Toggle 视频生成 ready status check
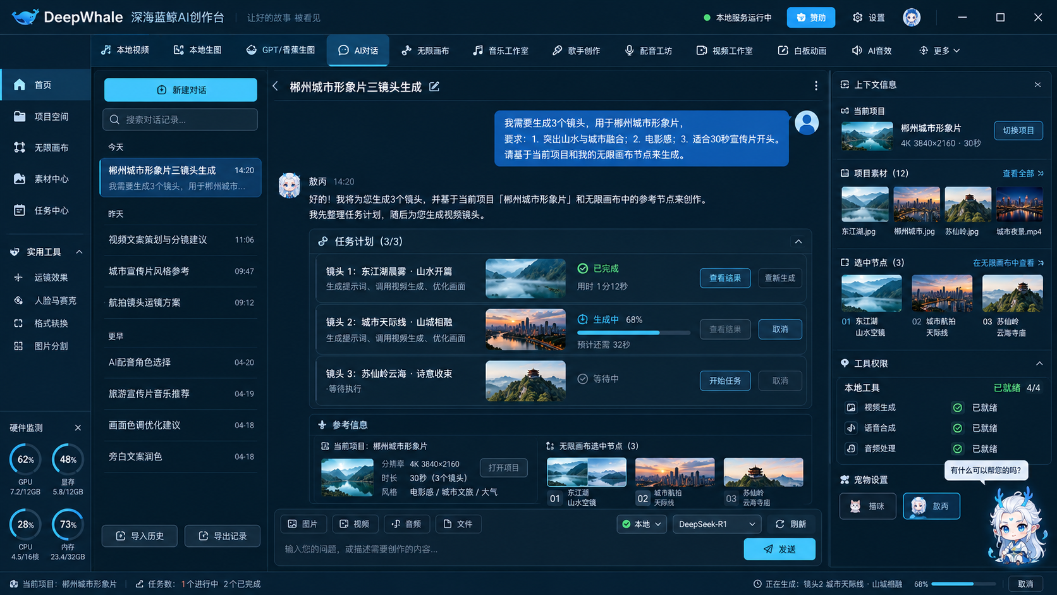The height and width of the screenshot is (595, 1057). coord(958,408)
